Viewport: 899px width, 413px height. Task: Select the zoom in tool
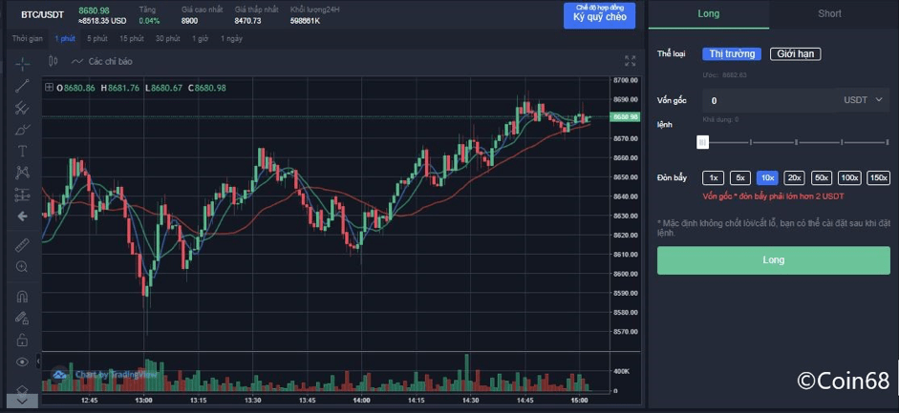coord(22,266)
